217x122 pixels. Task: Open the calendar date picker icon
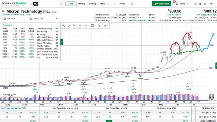click(x=132, y=4)
